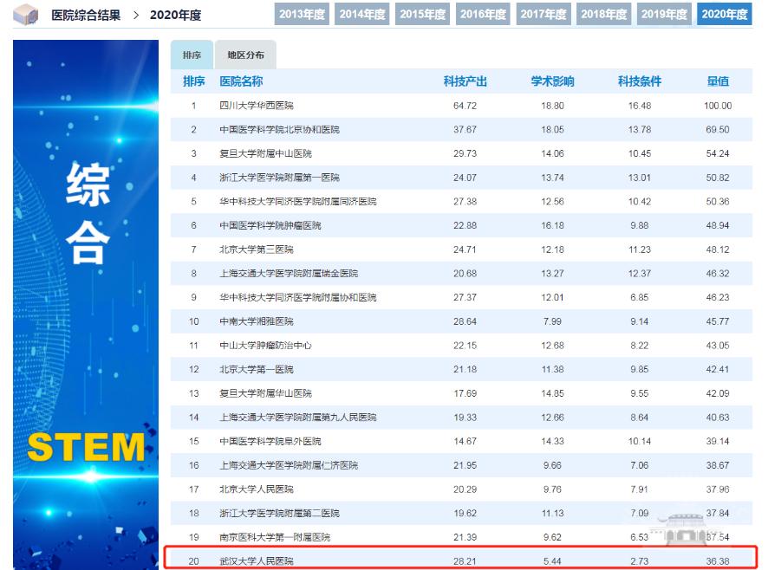The image size is (768, 570).
Task: Click the 科技条件 column header
Action: click(639, 81)
